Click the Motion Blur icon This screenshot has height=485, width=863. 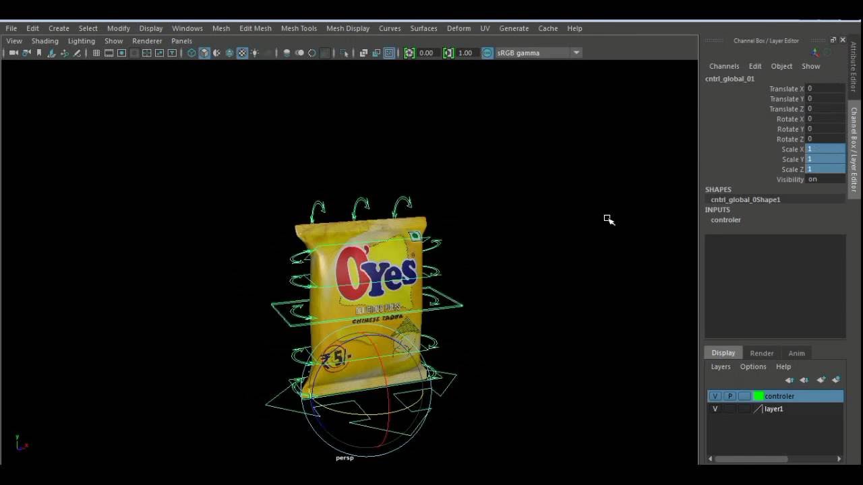click(299, 53)
